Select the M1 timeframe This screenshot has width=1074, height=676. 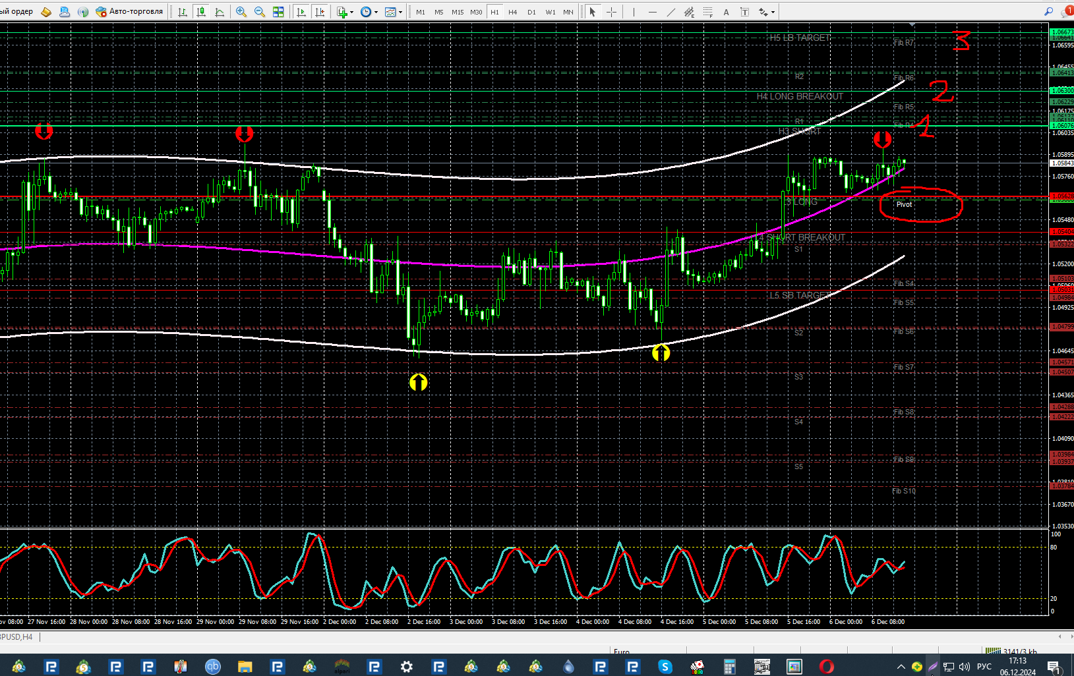pos(421,12)
